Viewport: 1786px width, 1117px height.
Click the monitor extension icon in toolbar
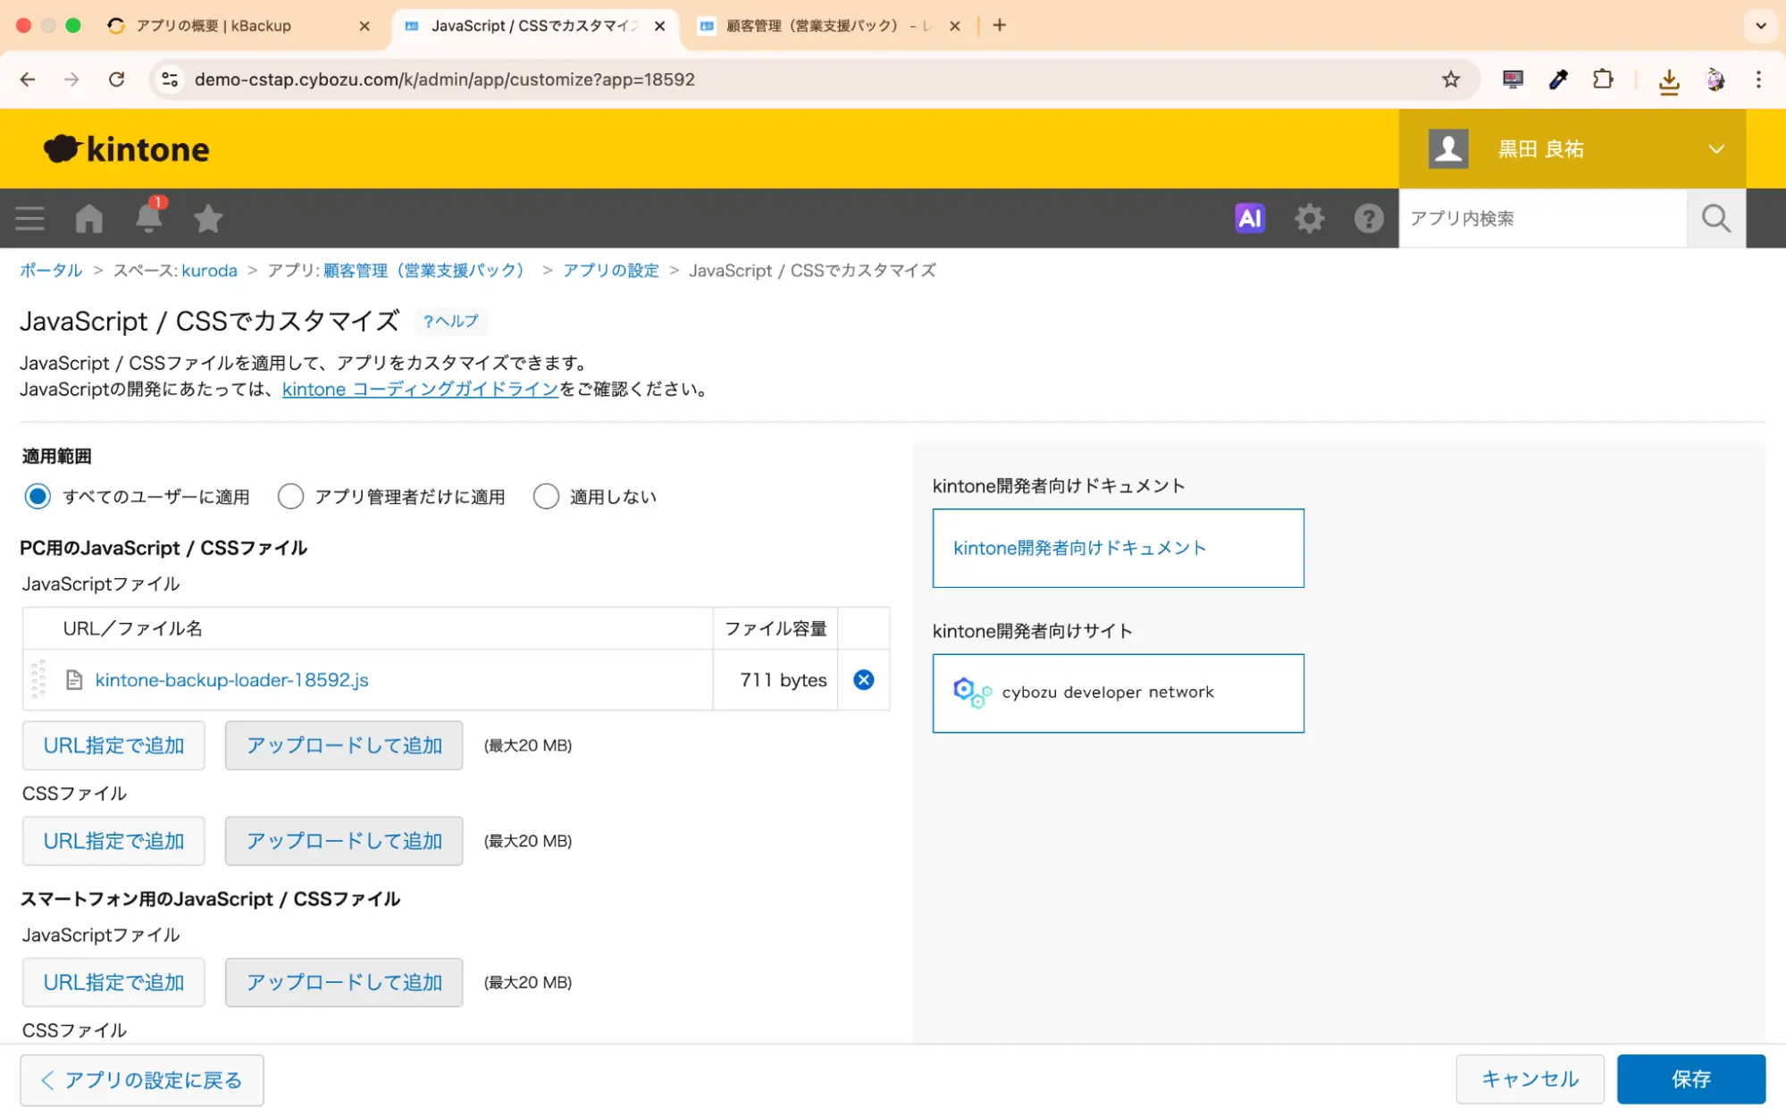coord(1512,80)
